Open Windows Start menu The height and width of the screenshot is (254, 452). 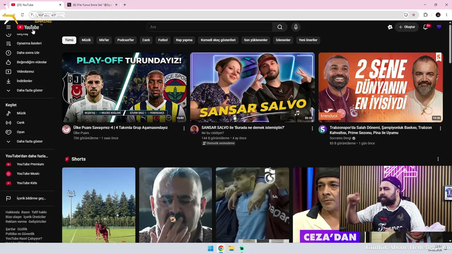[210, 248]
